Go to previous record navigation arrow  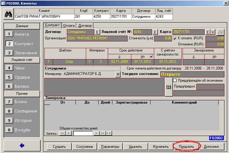tap(68, 133)
